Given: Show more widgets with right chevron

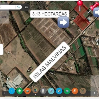Looking at the screenshot, I should [95, 93].
